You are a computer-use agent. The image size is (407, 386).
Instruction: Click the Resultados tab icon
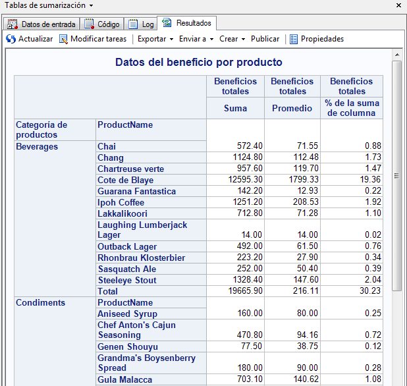point(167,23)
